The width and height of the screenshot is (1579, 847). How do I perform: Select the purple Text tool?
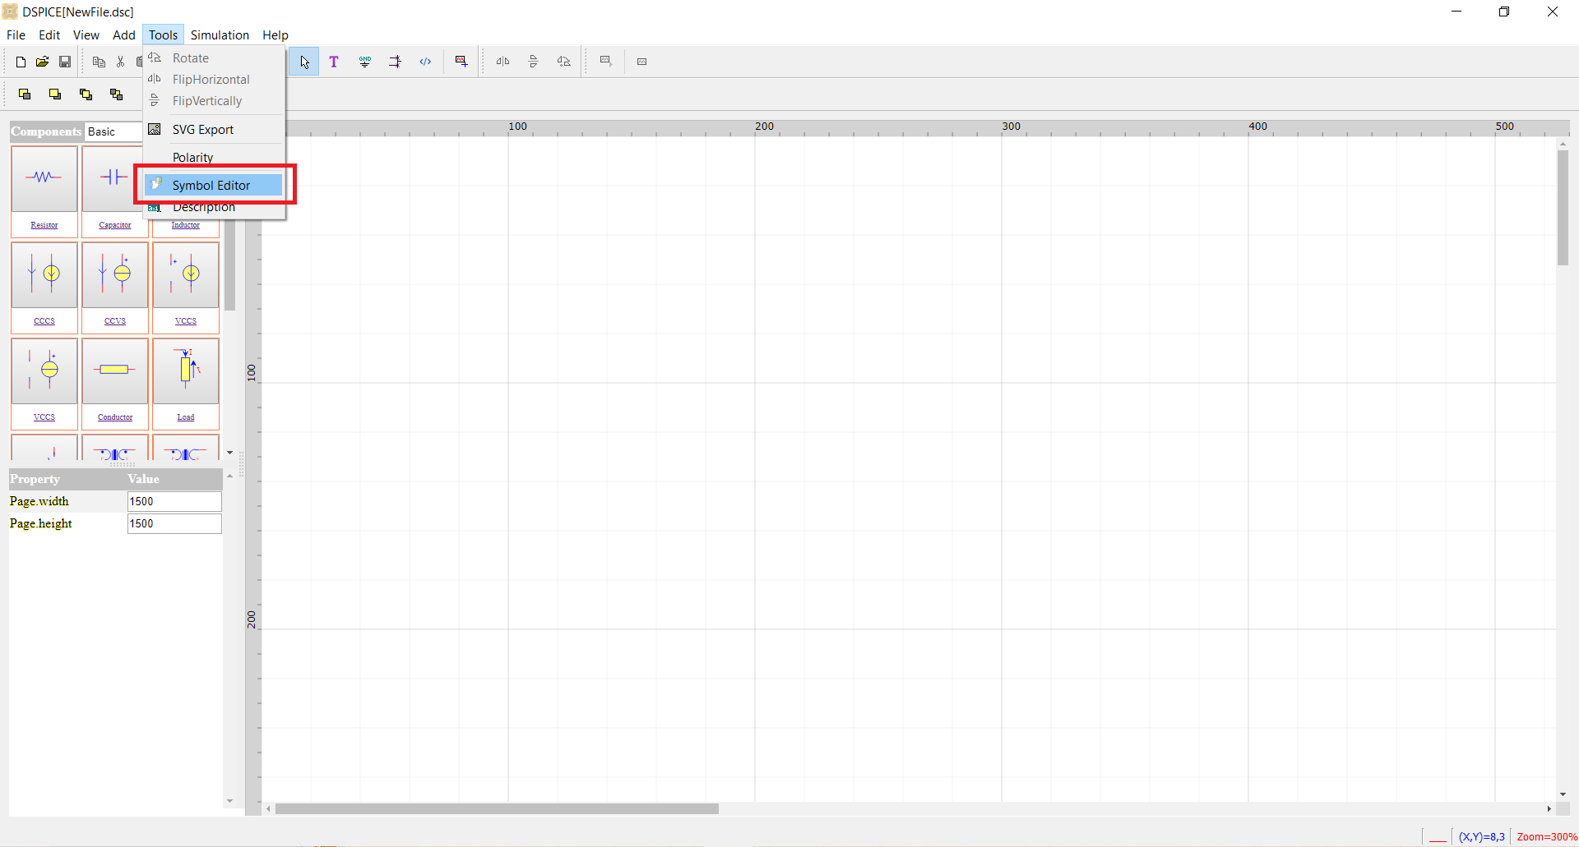tap(334, 62)
